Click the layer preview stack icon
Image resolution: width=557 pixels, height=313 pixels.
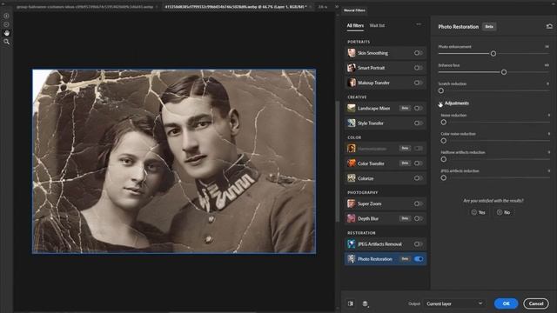click(x=366, y=303)
